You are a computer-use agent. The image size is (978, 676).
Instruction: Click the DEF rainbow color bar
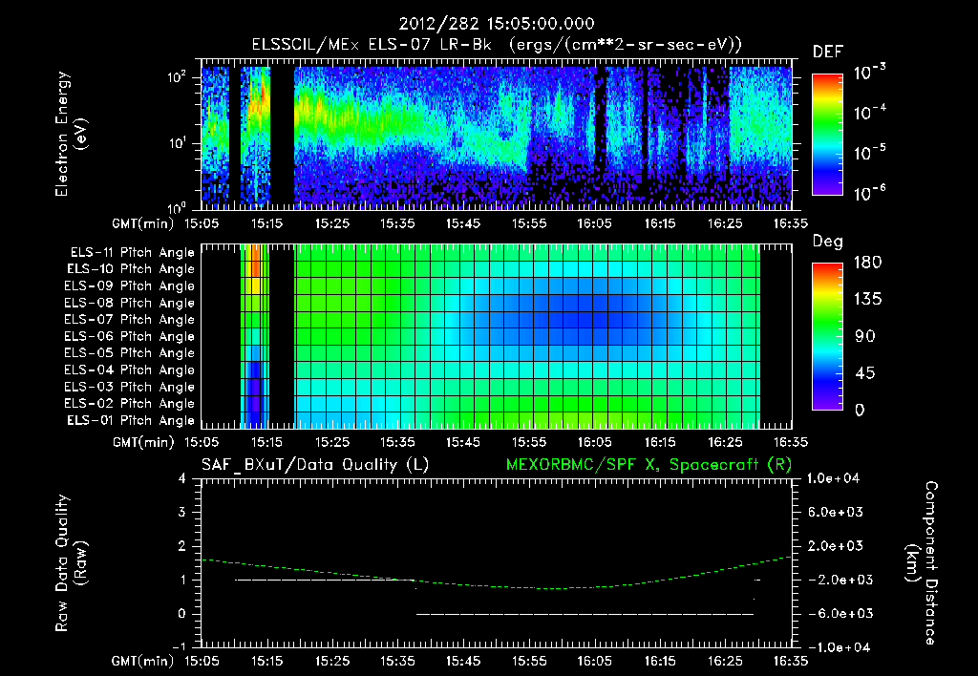pyautogui.click(x=827, y=134)
